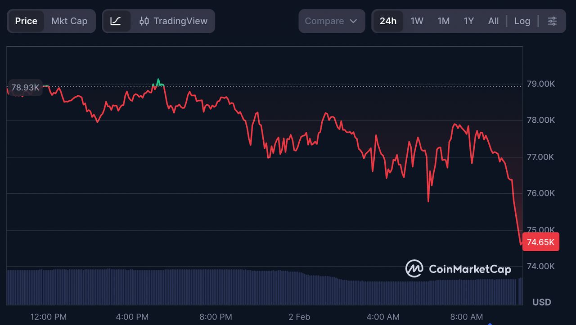
Task: Click the CoinMarketCap watermark logo
Action: [414, 269]
